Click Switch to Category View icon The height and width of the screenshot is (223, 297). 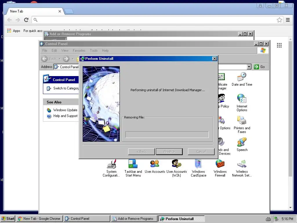pos(49,88)
